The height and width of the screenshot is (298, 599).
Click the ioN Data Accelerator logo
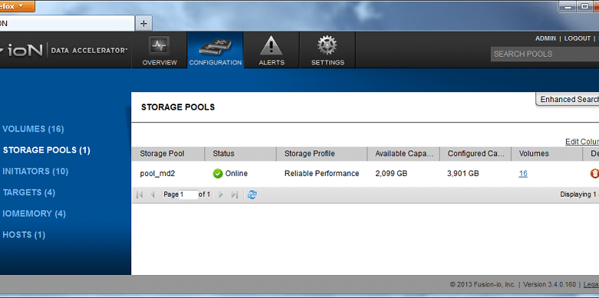click(64, 50)
